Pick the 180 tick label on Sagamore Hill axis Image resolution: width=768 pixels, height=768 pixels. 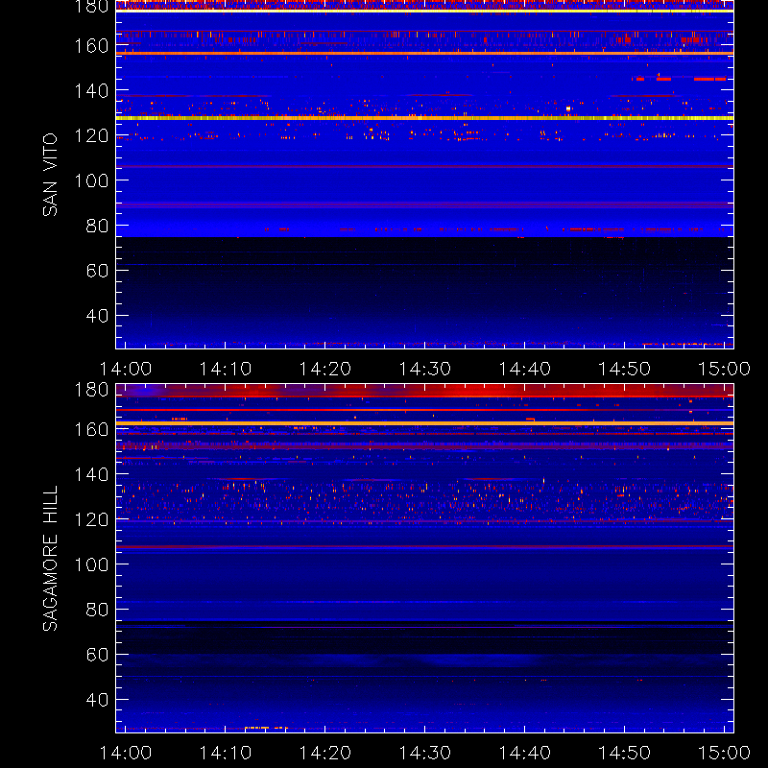point(91,390)
